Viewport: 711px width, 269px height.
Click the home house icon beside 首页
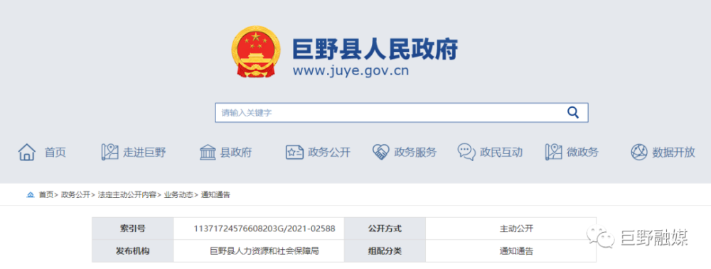click(x=27, y=152)
